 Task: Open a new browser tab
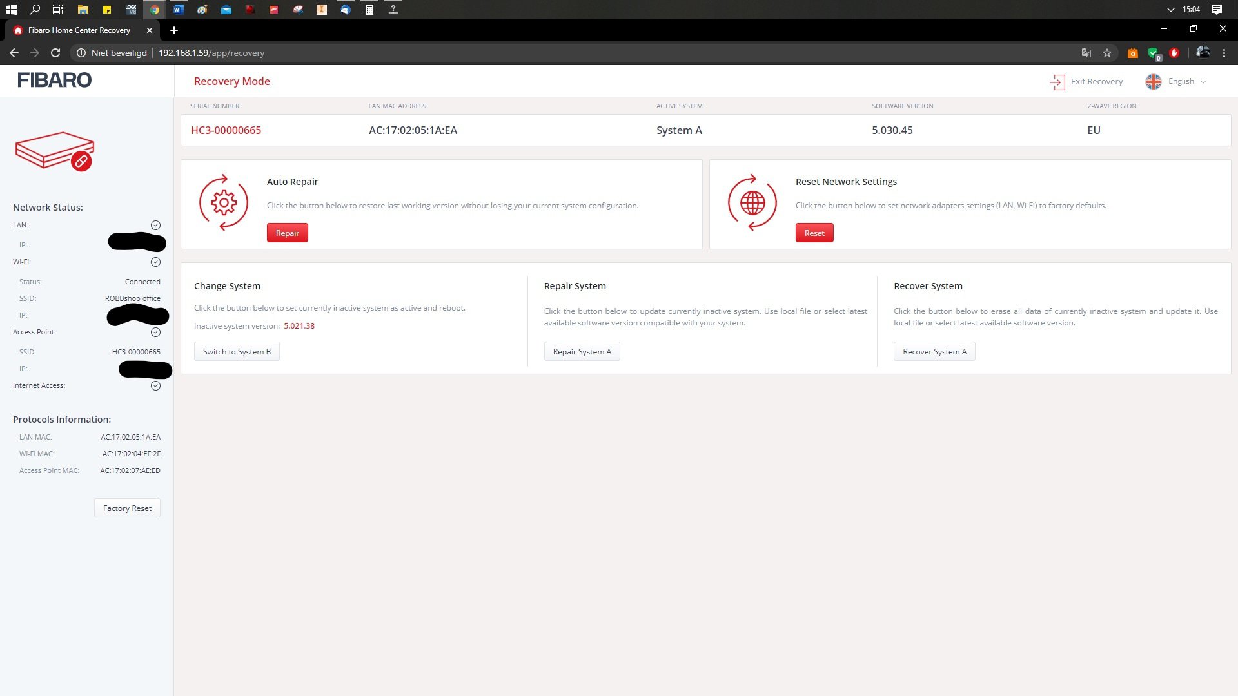(x=173, y=30)
